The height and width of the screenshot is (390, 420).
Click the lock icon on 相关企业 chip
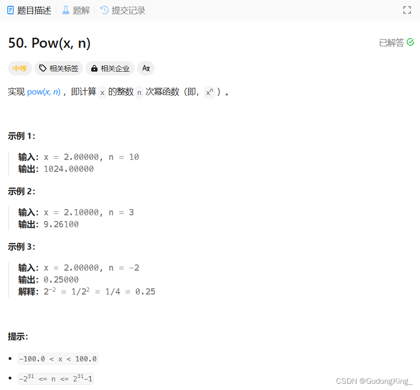tap(94, 68)
